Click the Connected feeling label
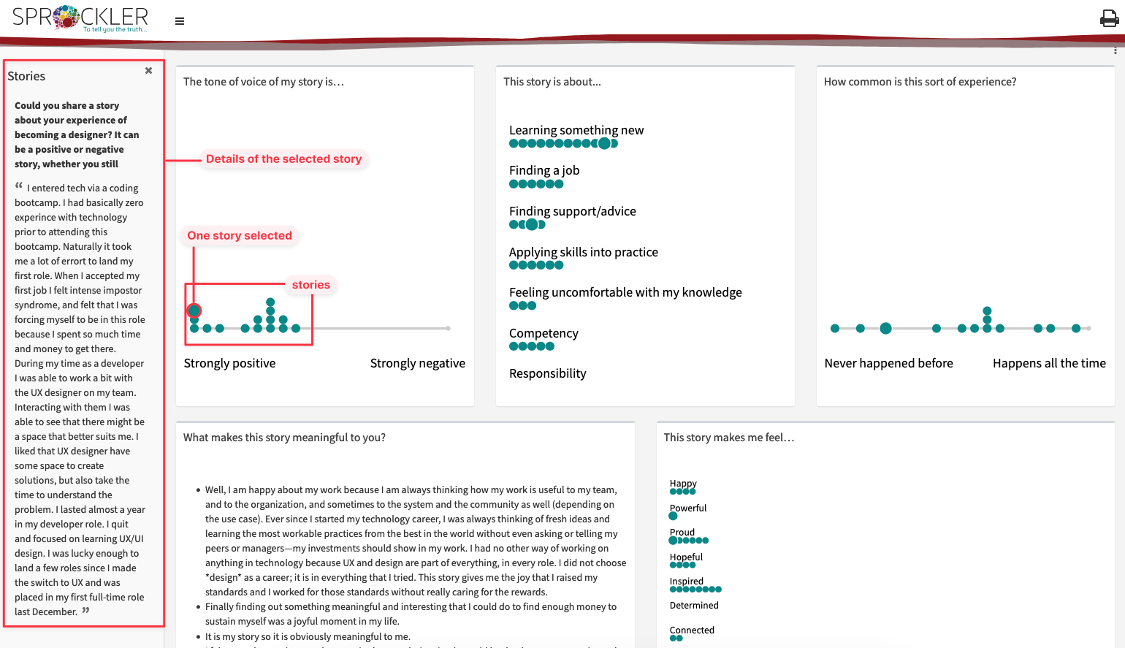Viewport: 1125px width, 648px height. pos(692,630)
